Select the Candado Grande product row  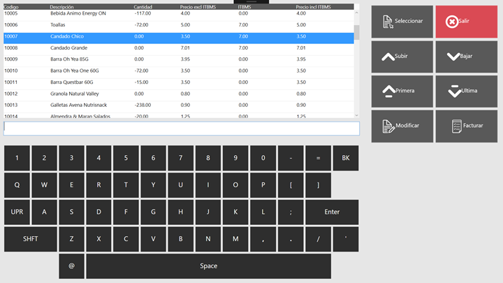tap(178, 48)
